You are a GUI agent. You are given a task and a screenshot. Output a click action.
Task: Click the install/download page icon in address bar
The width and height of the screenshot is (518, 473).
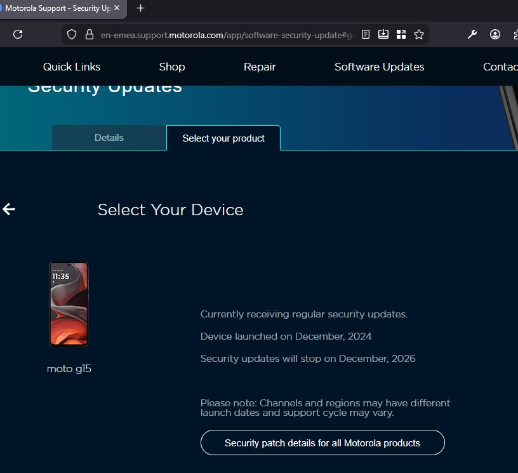click(x=383, y=34)
